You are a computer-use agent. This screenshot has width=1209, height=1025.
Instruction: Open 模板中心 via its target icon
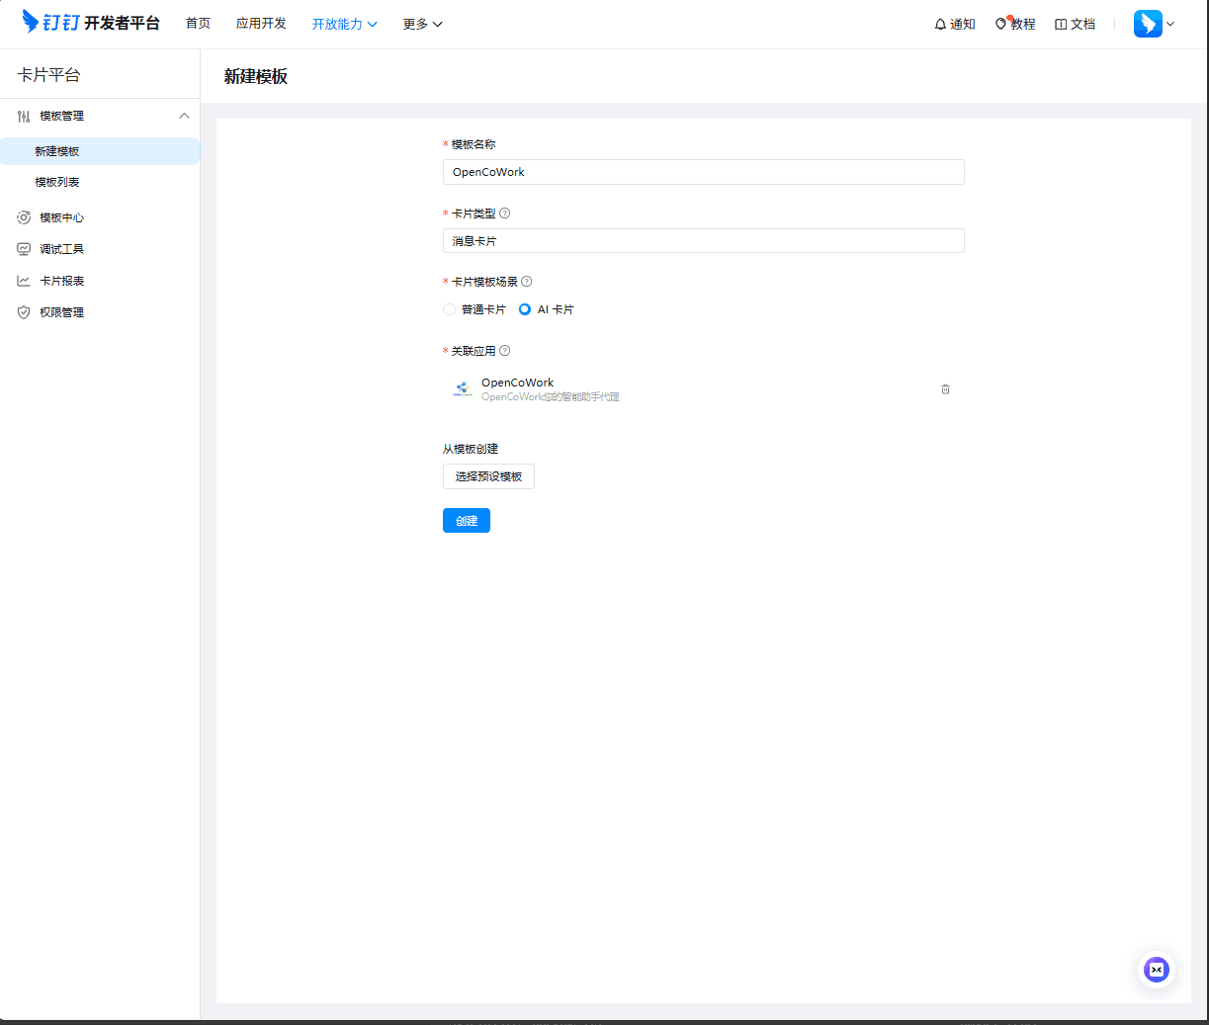click(21, 216)
